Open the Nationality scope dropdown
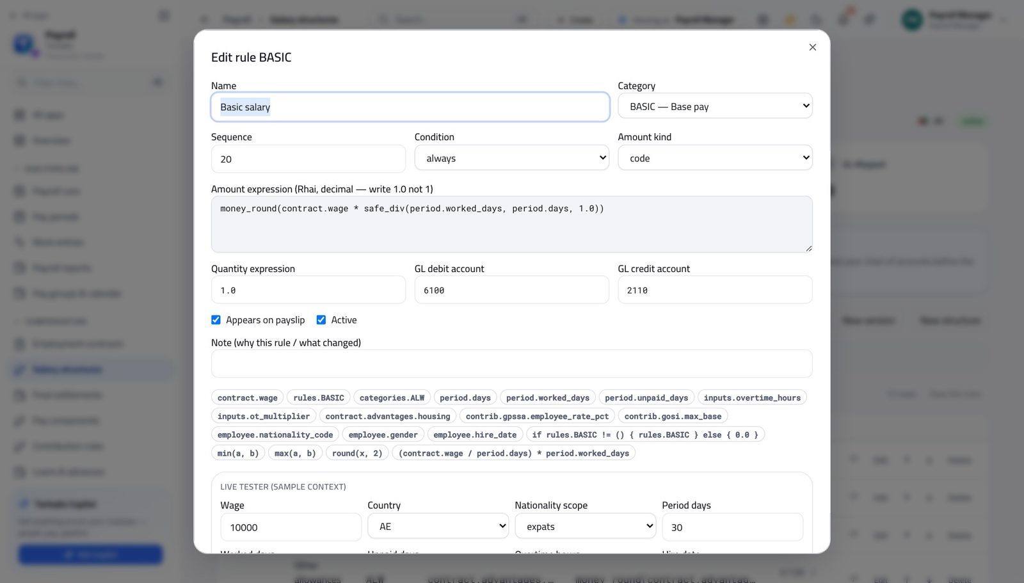The image size is (1024, 583). pyautogui.click(x=586, y=527)
